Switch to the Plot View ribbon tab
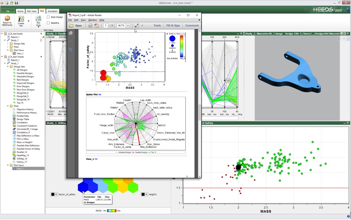Screen dimensions: 351x220 point(32,11)
